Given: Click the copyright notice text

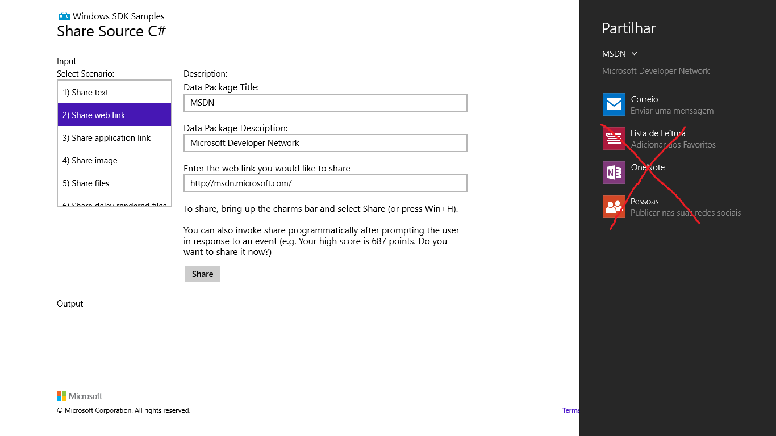Looking at the screenshot, I should (x=124, y=410).
